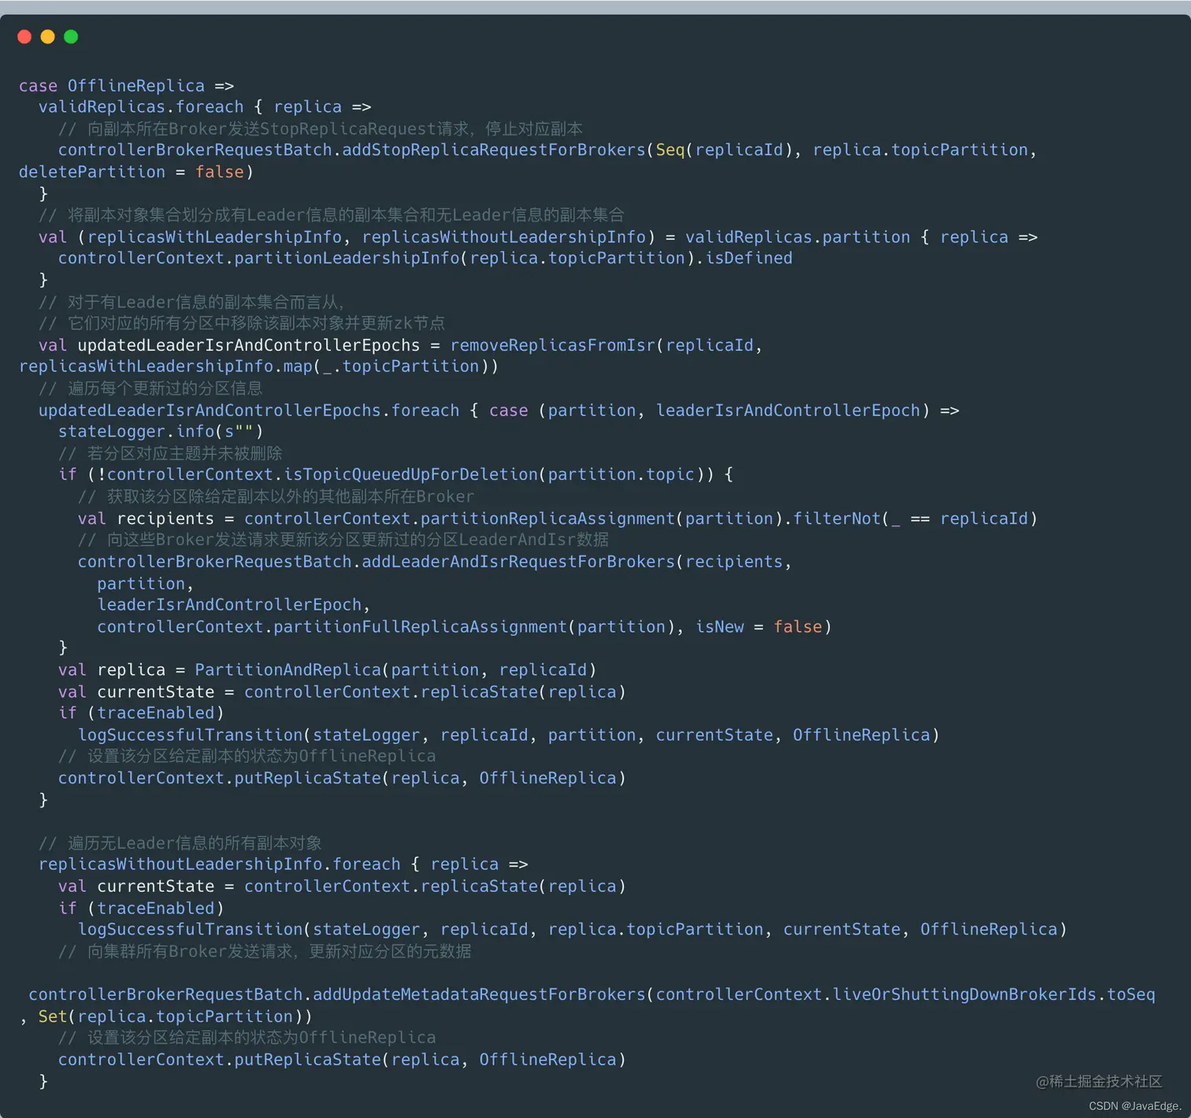Click the red close dot
The width and height of the screenshot is (1191, 1118).
(24, 36)
